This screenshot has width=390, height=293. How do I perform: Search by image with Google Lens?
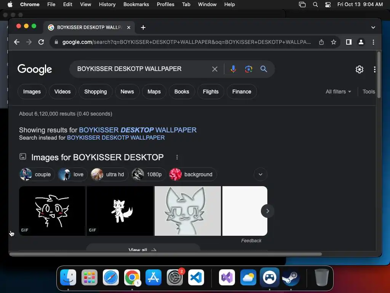click(248, 69)
